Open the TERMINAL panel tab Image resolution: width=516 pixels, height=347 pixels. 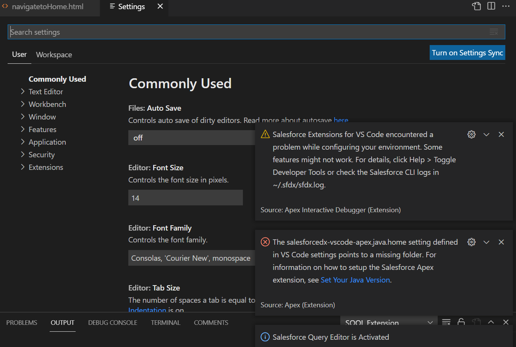pyautogui.click(x=165, y=323)
